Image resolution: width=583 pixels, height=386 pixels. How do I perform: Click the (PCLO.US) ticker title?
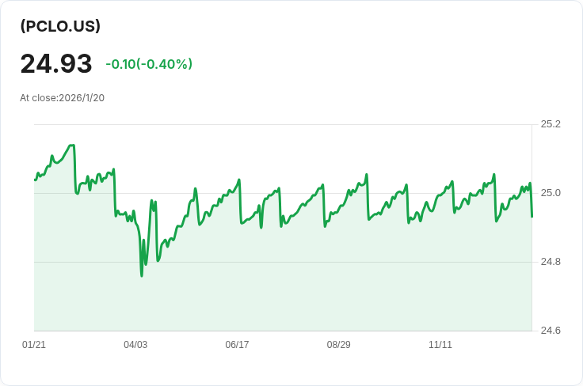click(x=60, y=26)
